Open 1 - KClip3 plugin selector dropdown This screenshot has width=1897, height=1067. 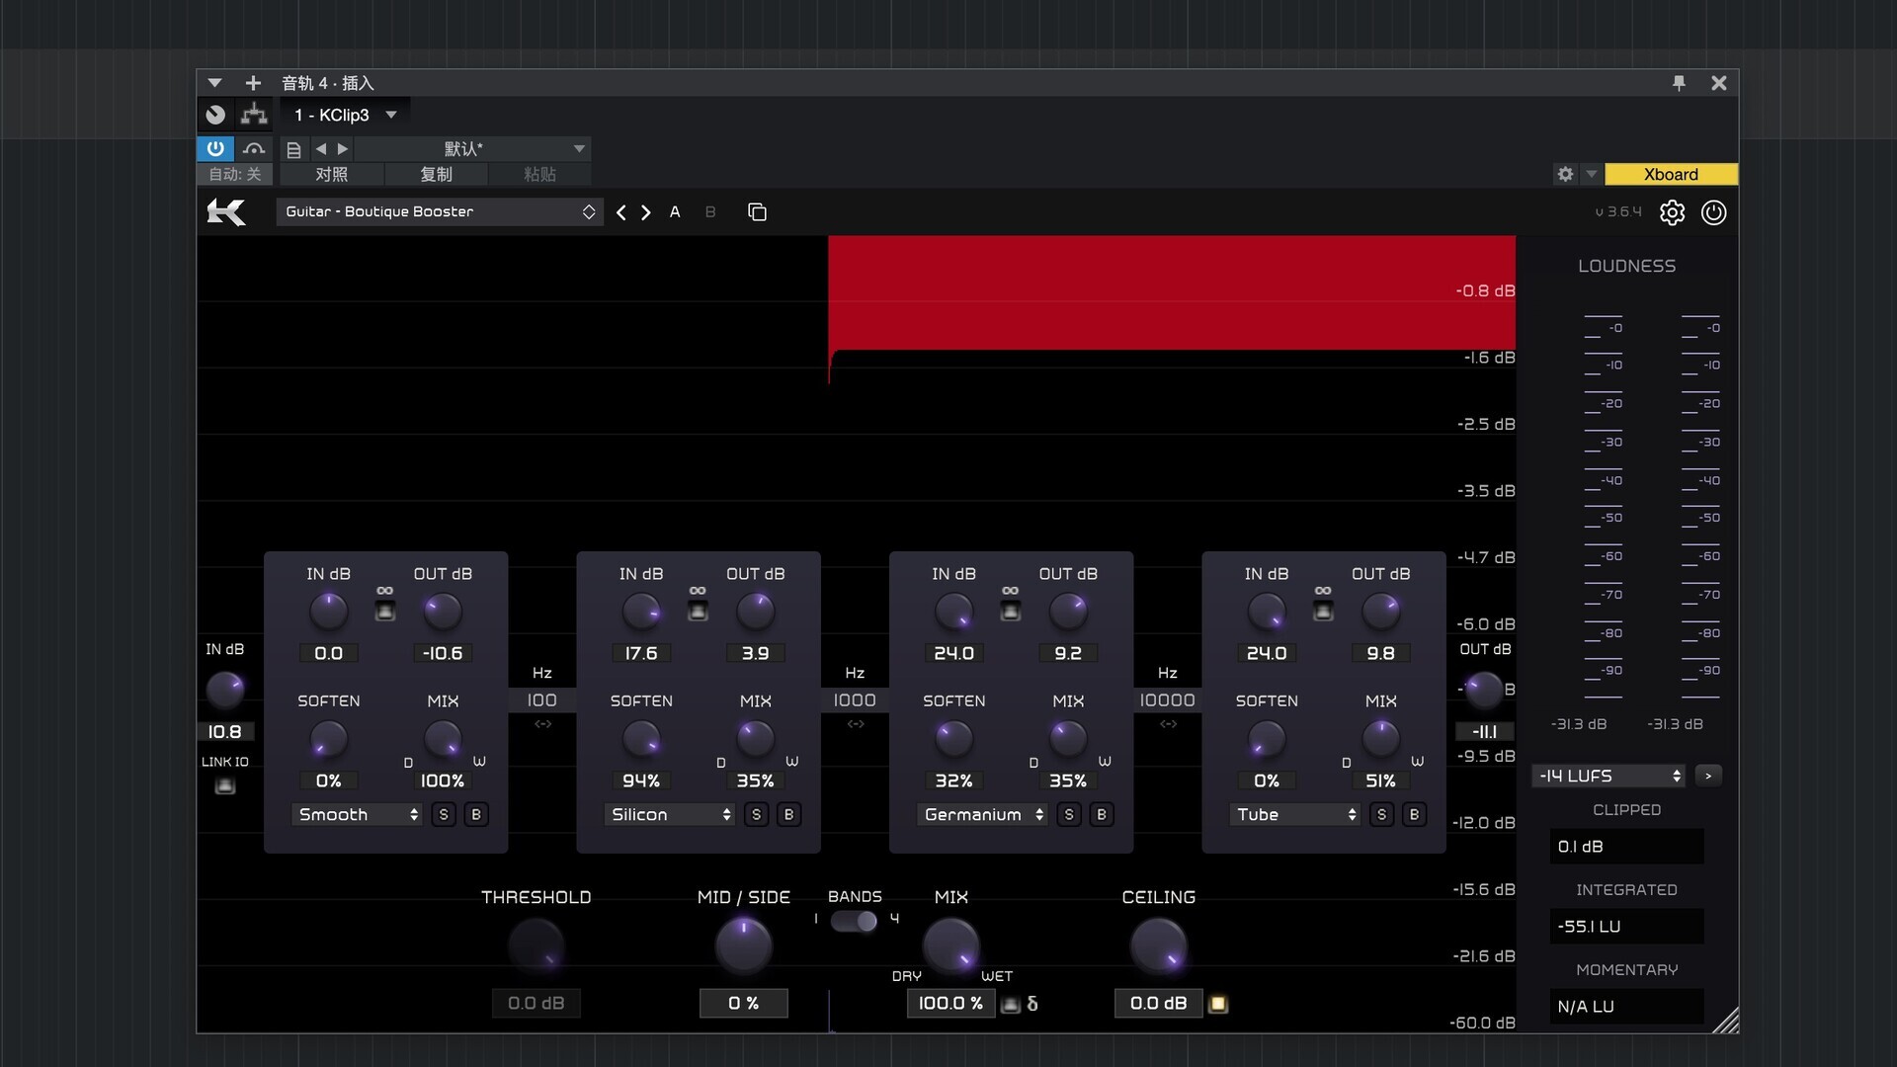[345, 115]
